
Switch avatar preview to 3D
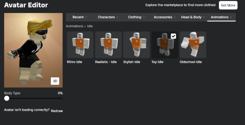tap(55, 81)
